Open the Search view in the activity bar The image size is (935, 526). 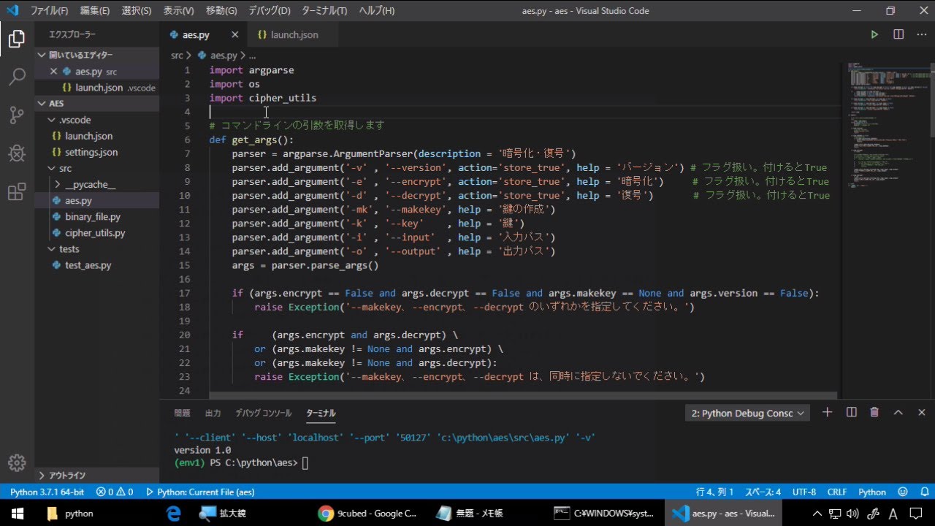coord(17,77)
